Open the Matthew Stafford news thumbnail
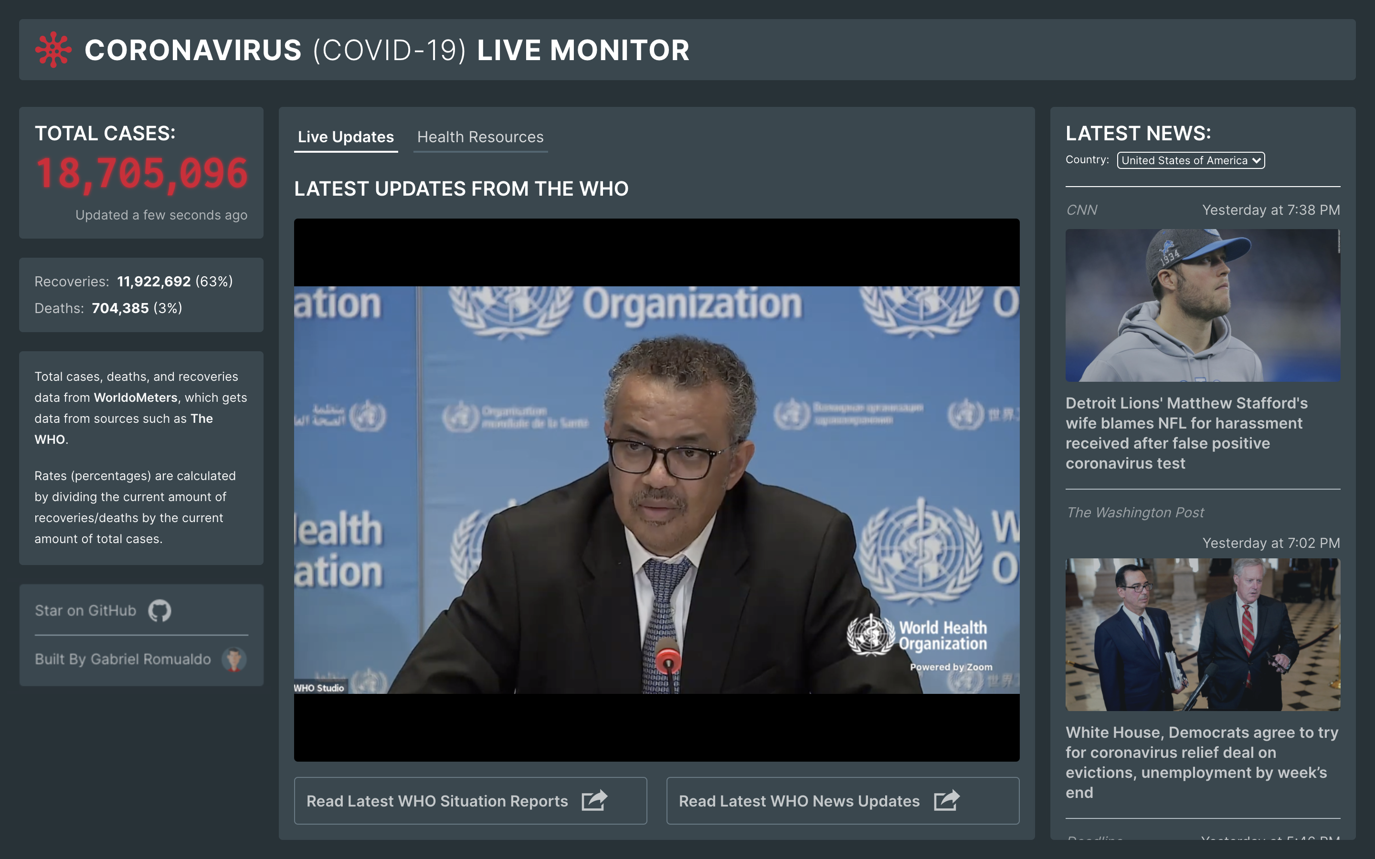The height and width of the screenshot is (859, 1375). coord(1202,305)
